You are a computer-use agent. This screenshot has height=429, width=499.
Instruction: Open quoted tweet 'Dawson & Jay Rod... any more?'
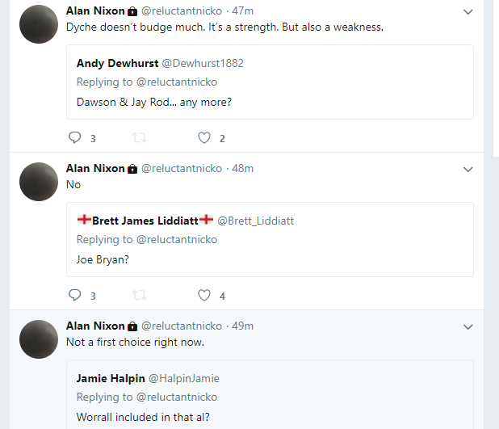pyautogui.click(x=270, y=82)
